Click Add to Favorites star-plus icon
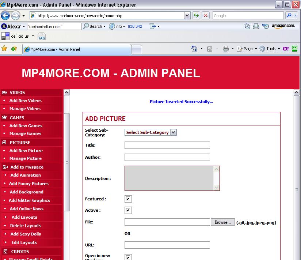This screenshot has height=260, width=301. (x=14, y=48)
